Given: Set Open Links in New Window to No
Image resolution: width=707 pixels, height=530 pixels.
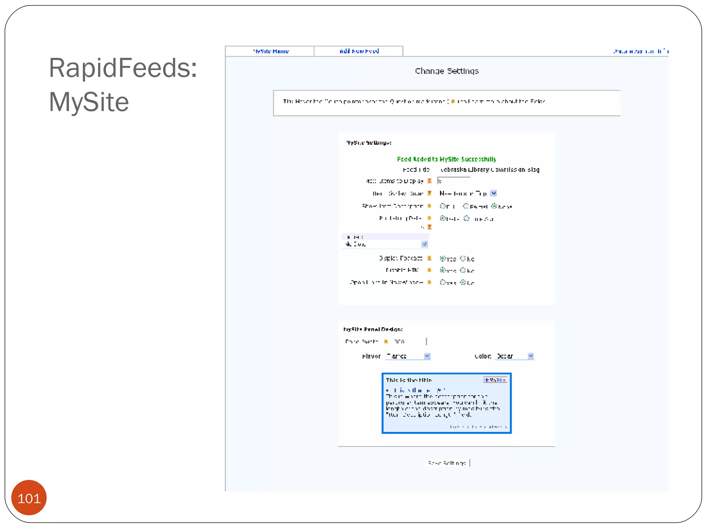Looking at the screenshot, I should tap(463, 282).
